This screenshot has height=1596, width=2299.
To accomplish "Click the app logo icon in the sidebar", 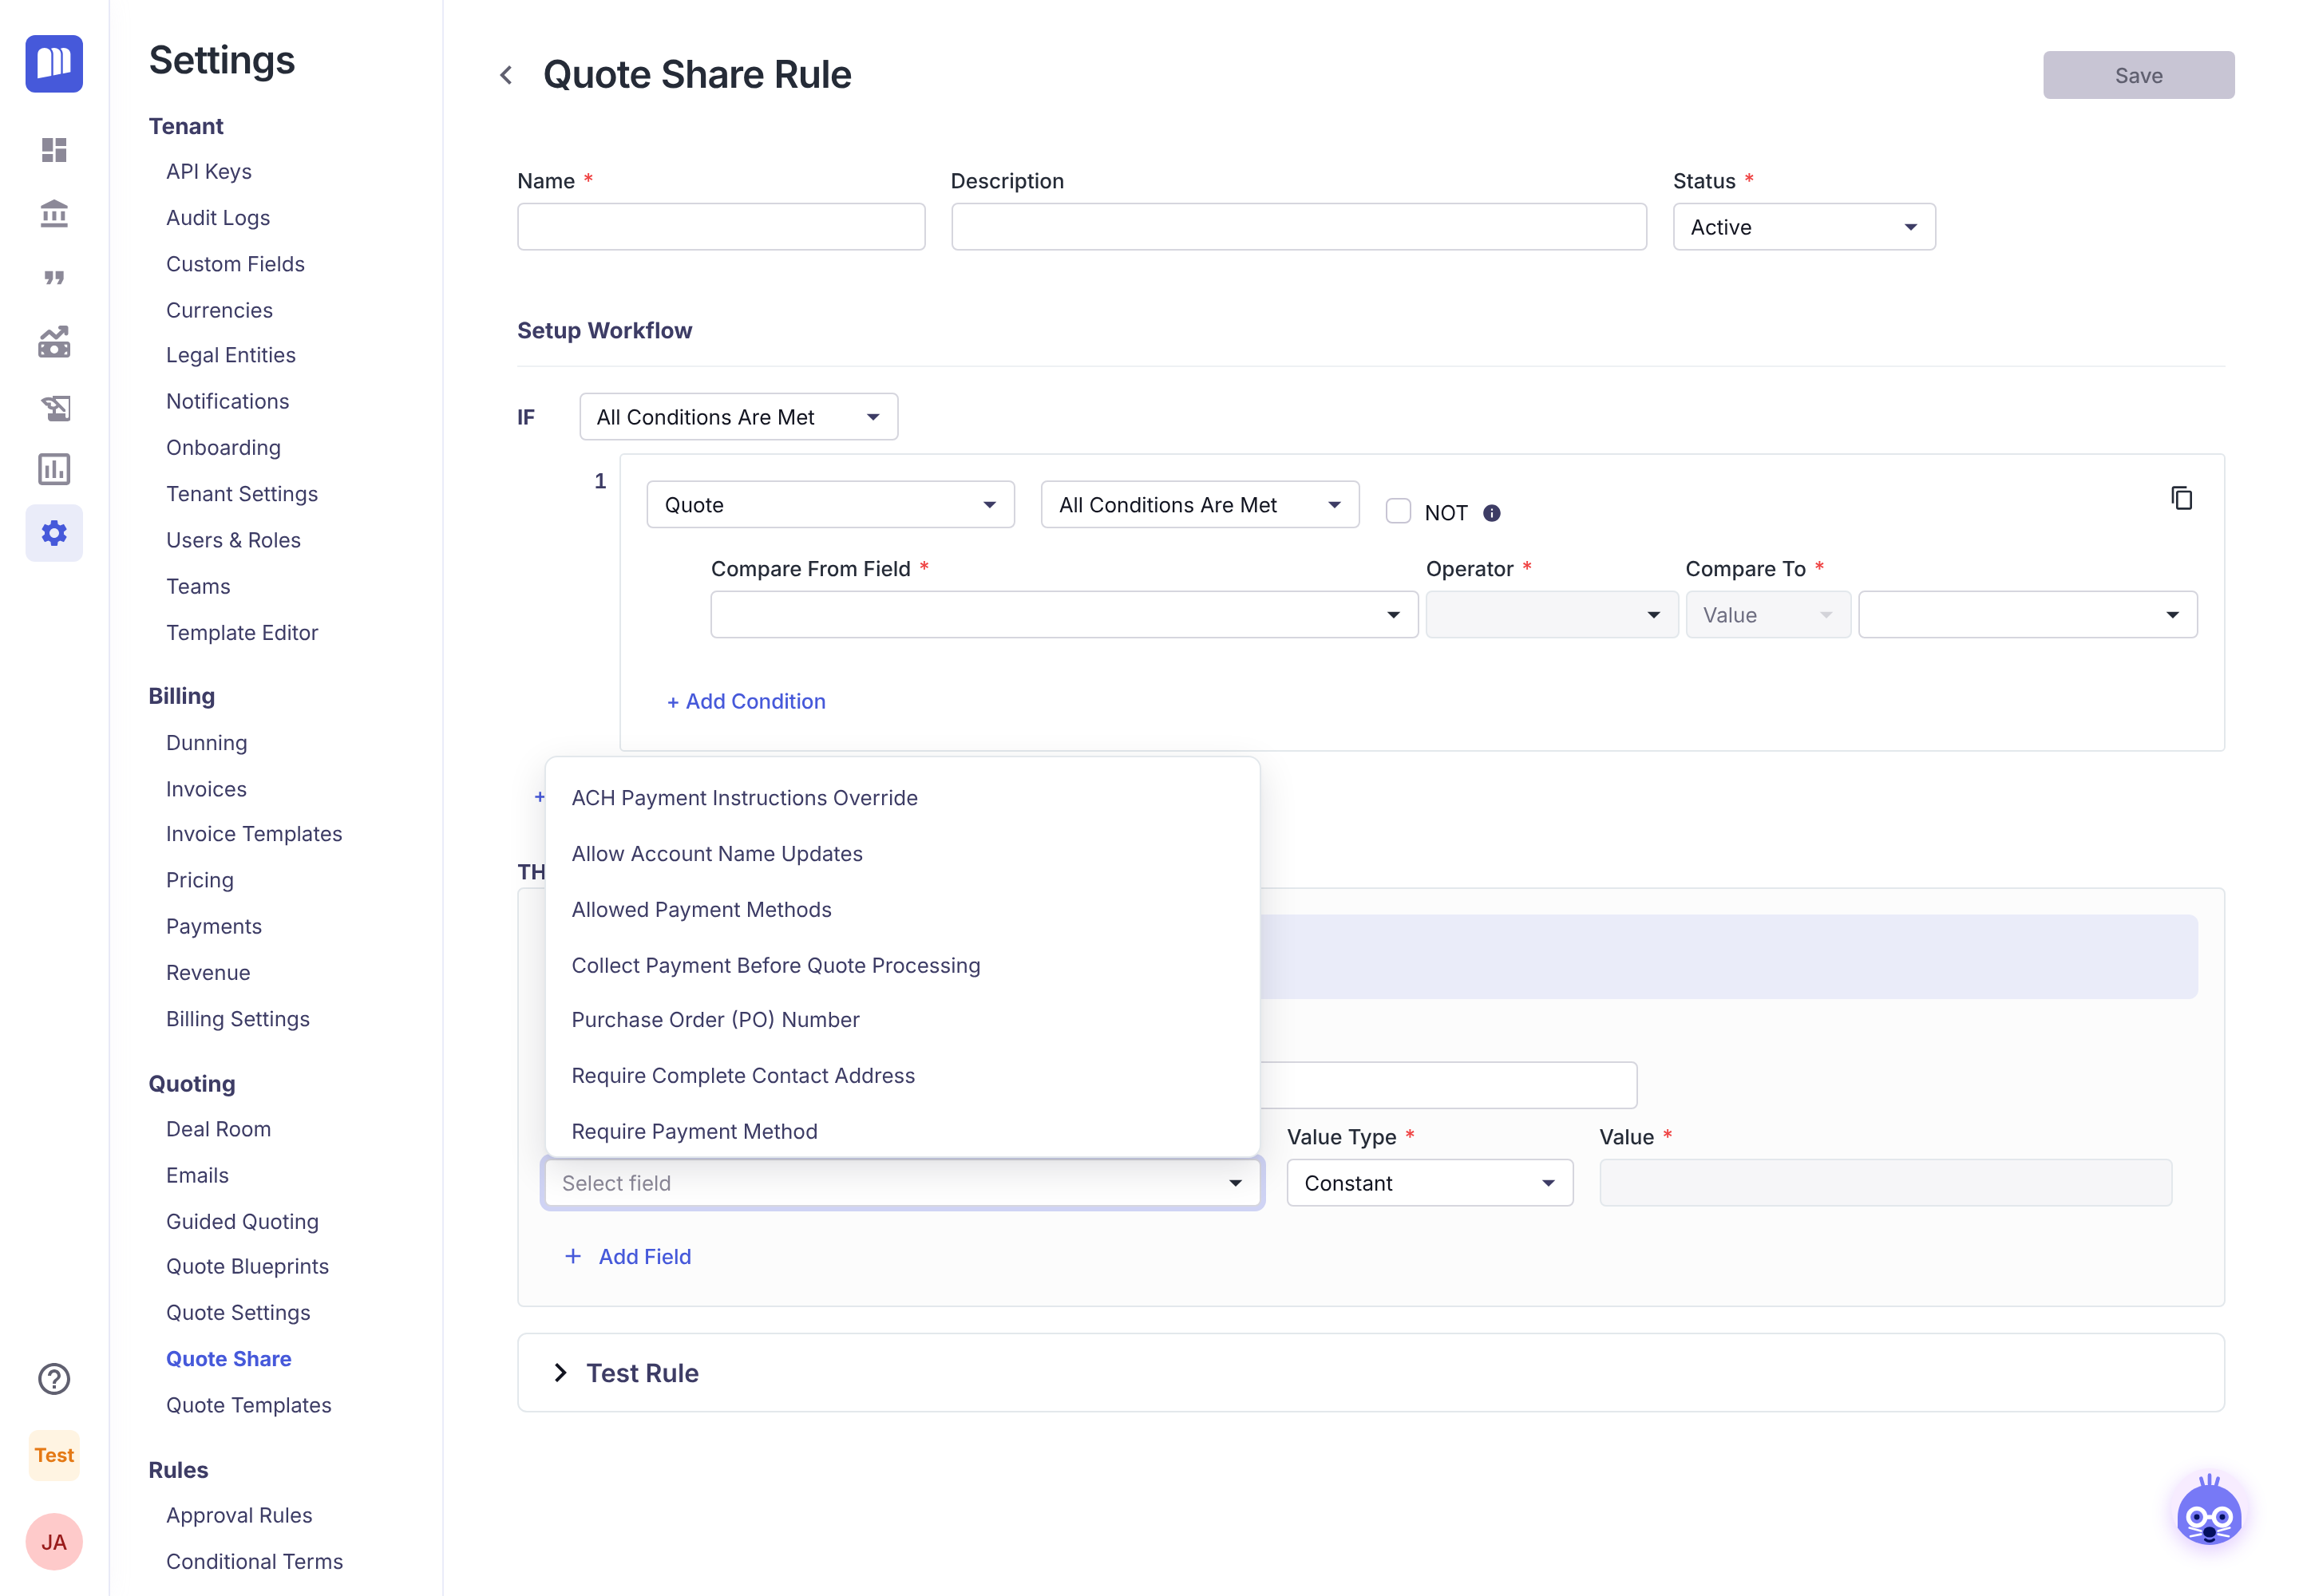I will (54, 63).
